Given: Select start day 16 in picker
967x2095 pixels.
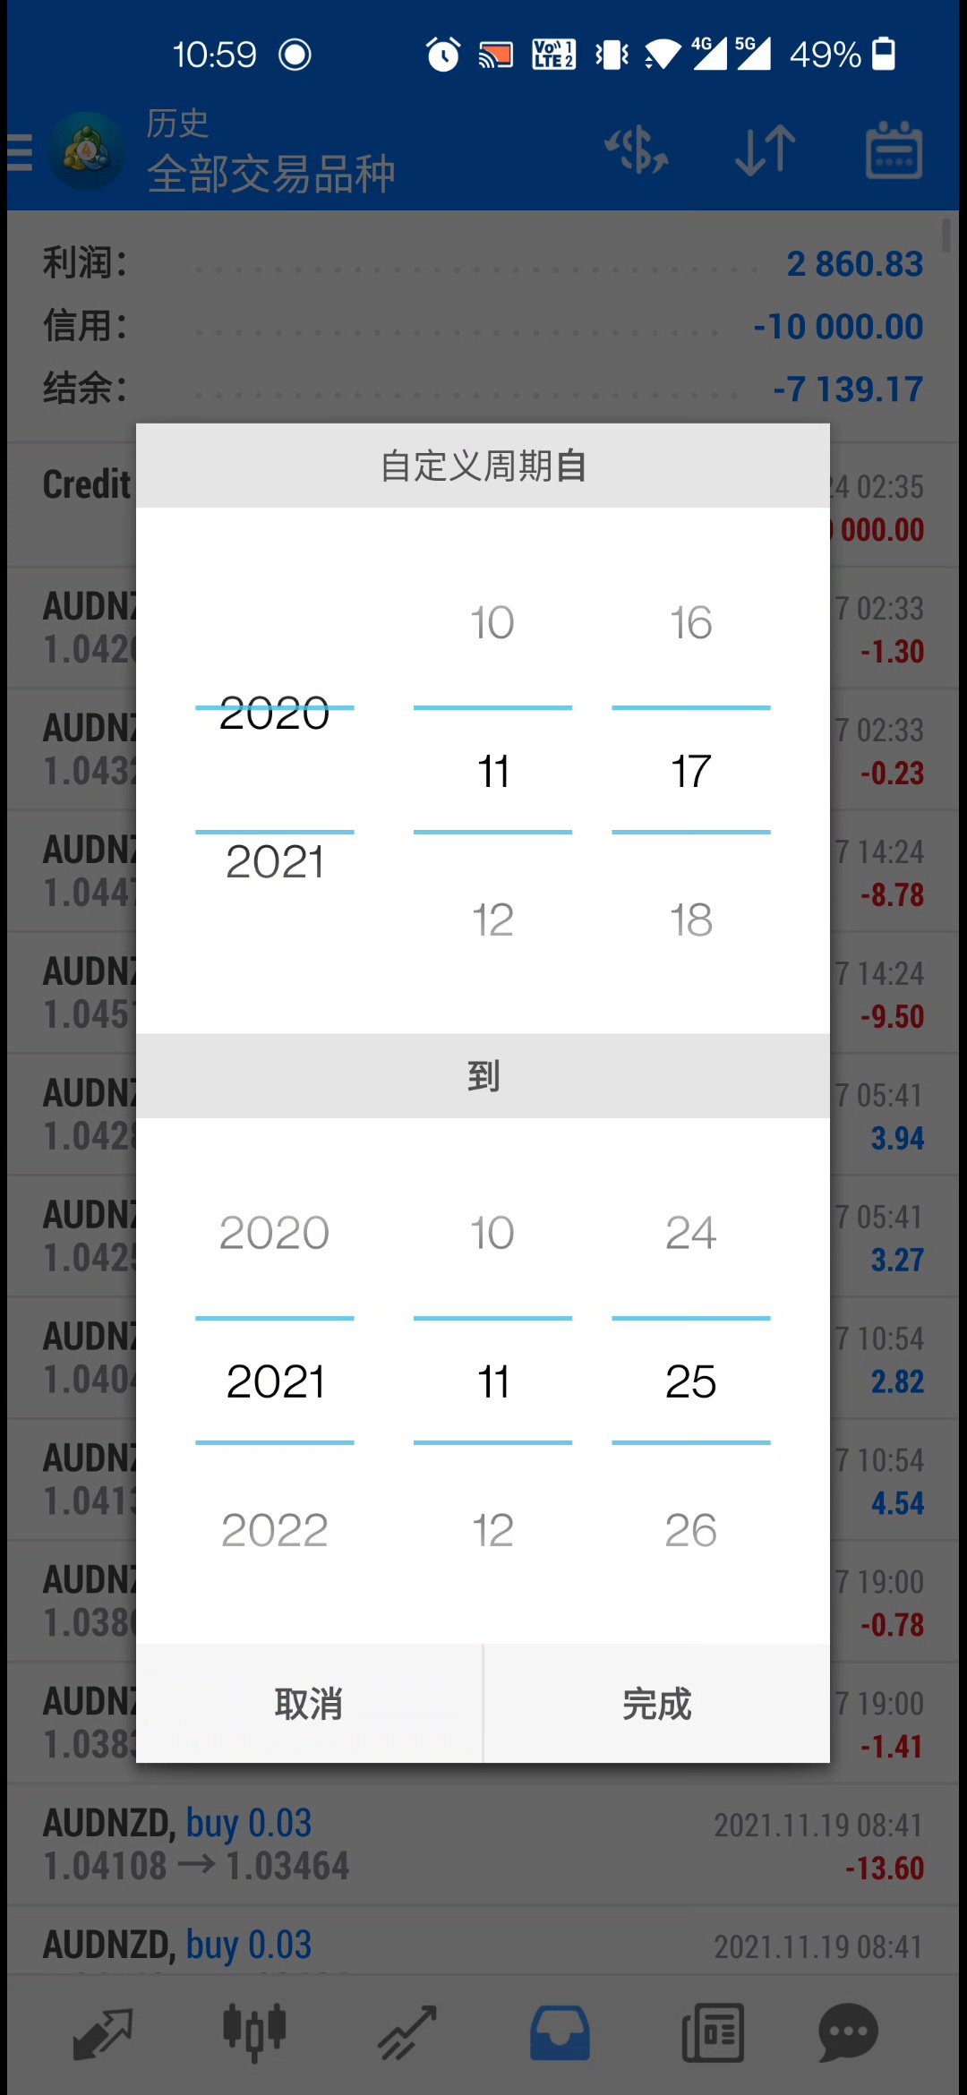Looking at the screenshot, I should pos(691,622).
